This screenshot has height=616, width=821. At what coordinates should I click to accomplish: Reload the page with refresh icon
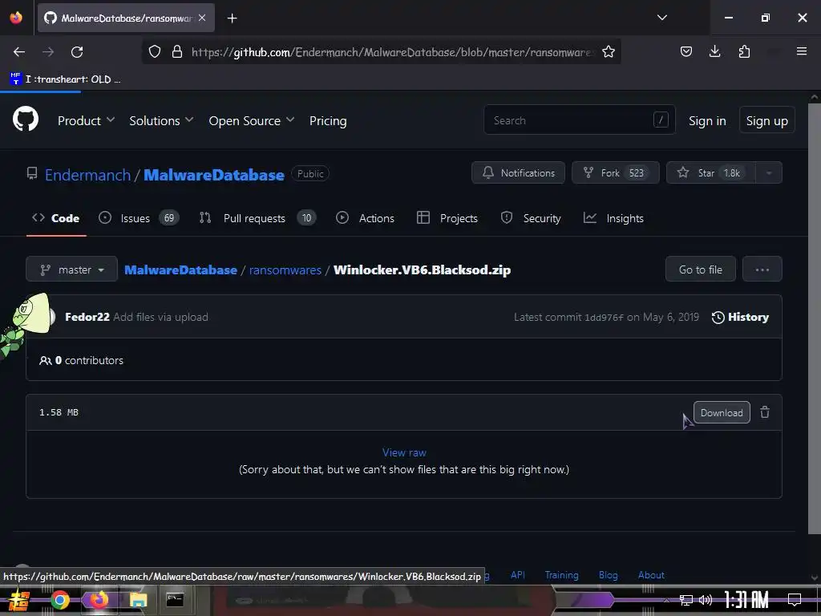[77, 52]
